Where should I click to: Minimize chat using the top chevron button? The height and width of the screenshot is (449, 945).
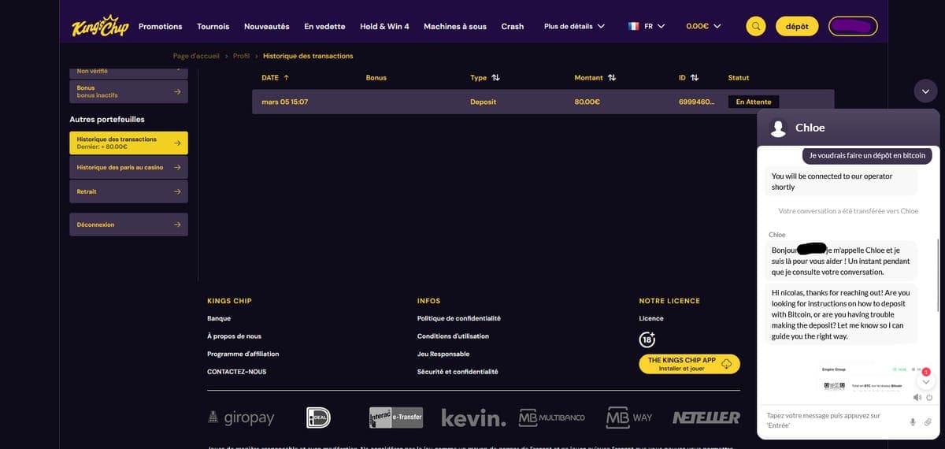(x=925, y=91)
